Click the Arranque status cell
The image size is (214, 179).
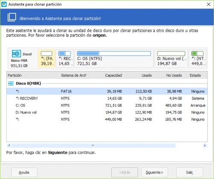[198, 105]
